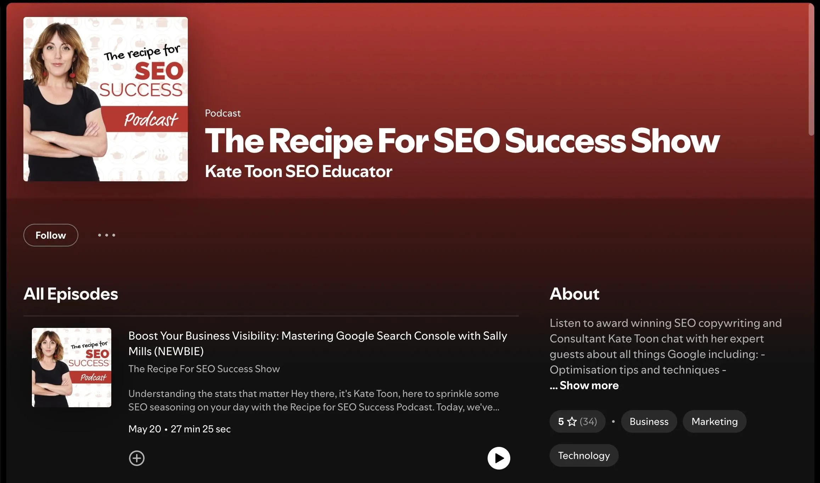Open the Business category tag

click(x=649, y=421)
